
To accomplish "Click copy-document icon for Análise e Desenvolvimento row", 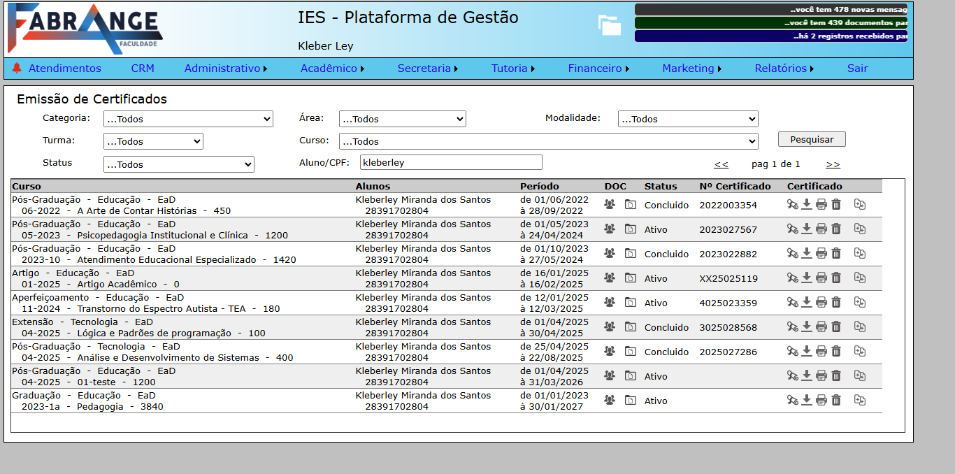I will [x=860, y=352].
